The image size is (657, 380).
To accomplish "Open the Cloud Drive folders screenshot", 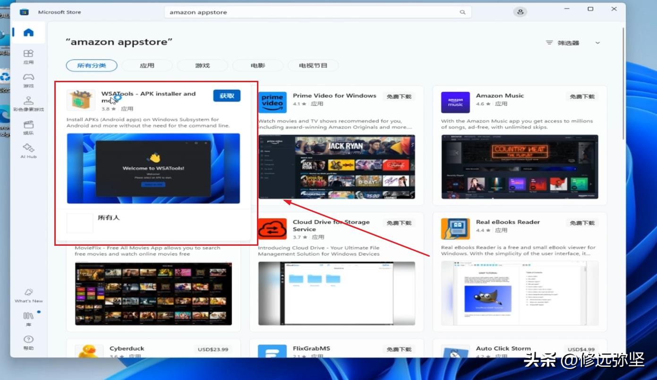I will point(337,294).
